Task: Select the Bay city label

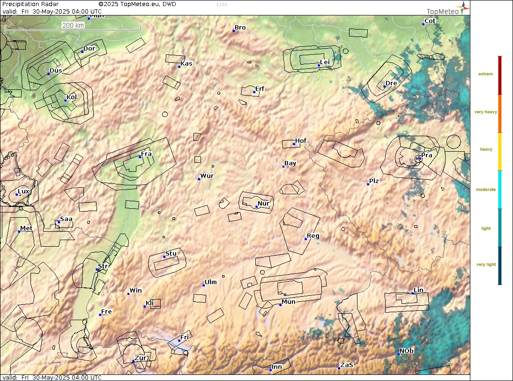Action: [x=290, y=163]
